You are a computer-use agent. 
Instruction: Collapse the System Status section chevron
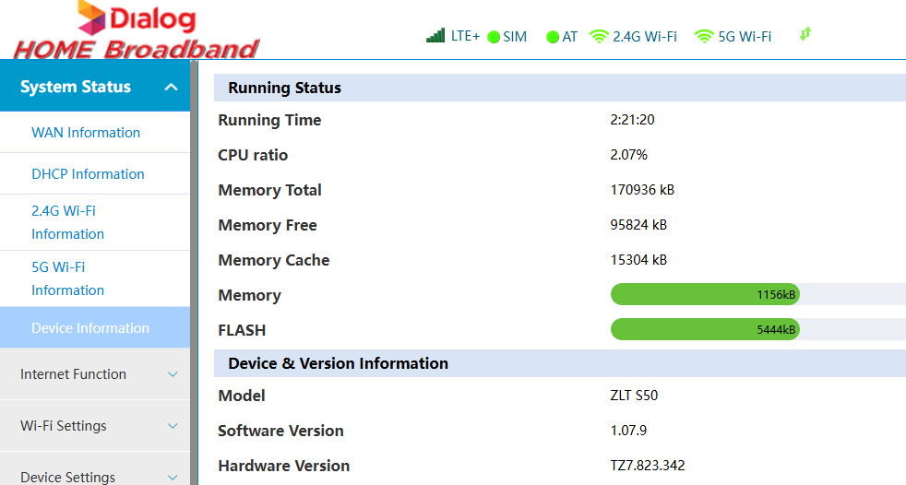(x=171, y=88)
